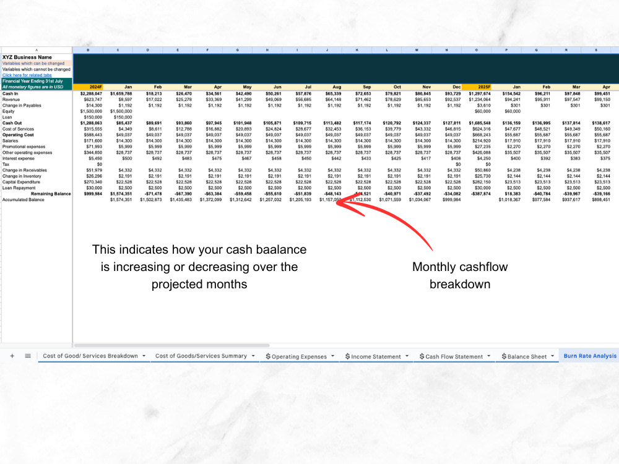
Task: Select the Salaries row label
Action: tap(11, 141)
